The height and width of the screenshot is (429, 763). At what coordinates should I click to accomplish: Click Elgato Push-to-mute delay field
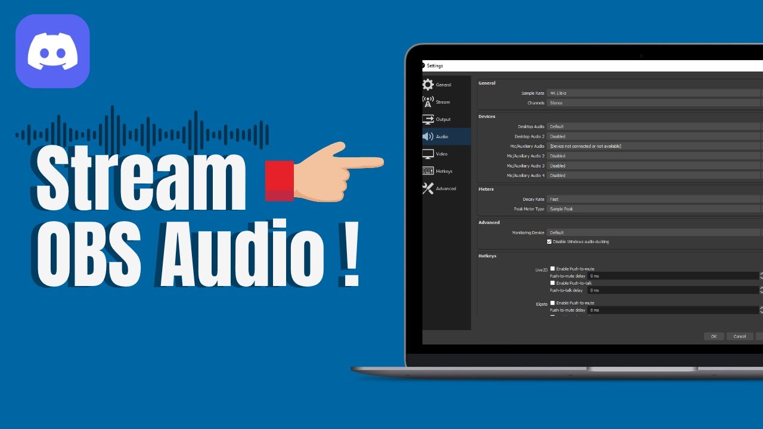click(x=674, y=310)
